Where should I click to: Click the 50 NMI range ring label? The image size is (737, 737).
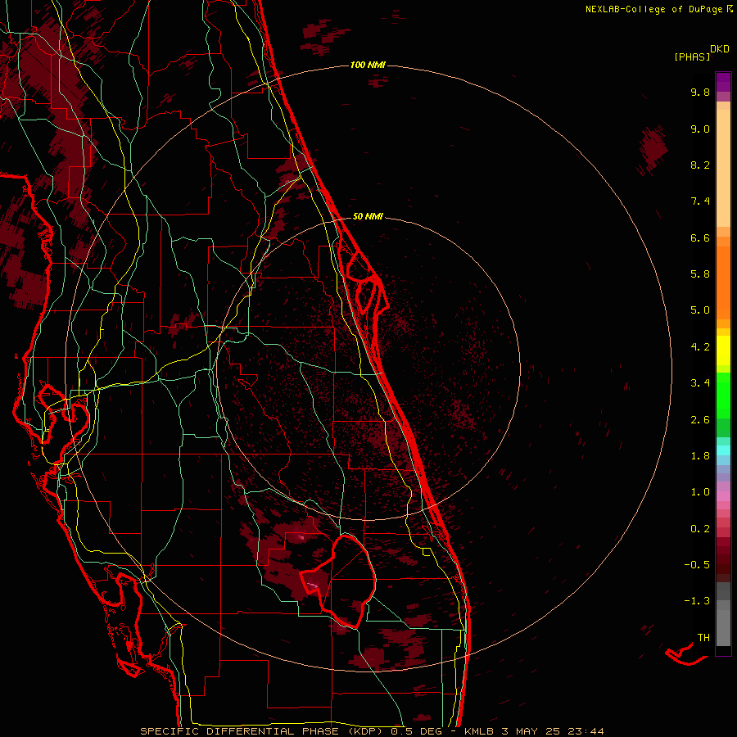tap(368, 216)
